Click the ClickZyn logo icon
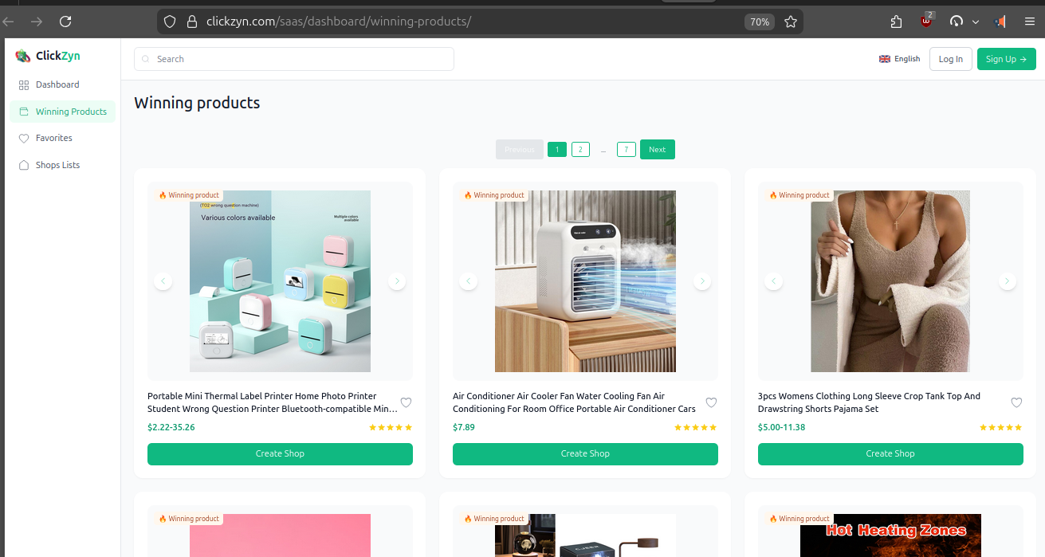The width and height of the screenshot is (1045, 557). tap(23, 56)
